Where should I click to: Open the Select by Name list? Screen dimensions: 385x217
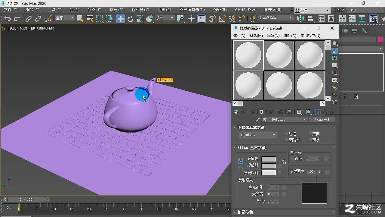point(90,19)
